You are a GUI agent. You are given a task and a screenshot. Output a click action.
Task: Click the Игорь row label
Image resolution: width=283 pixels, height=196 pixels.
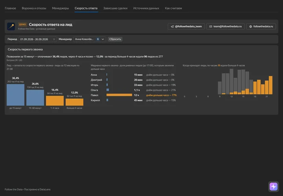94,85
